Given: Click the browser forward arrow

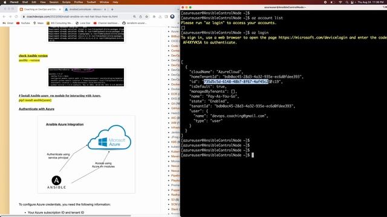Looking at the screenshot, I should coord(10,16).
